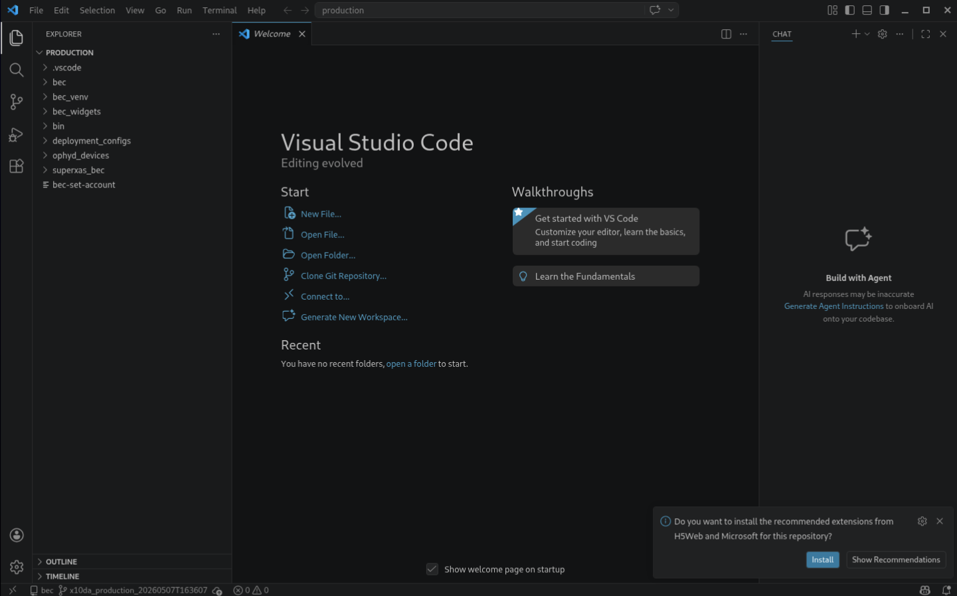The width and height of the screenshot is (957, 596).
Task: Open Copilot status icon in status bar
Action: click(925, 590)
